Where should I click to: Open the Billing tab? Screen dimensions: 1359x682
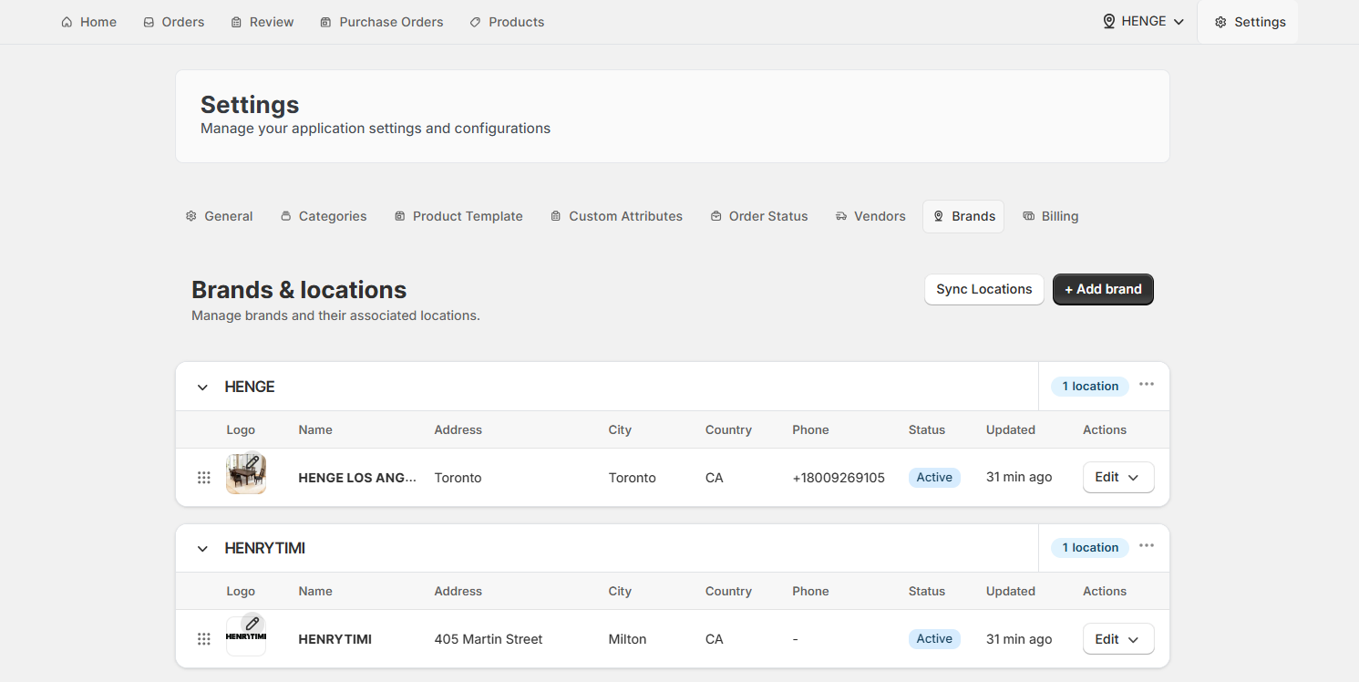click(x=1050, y=216)
